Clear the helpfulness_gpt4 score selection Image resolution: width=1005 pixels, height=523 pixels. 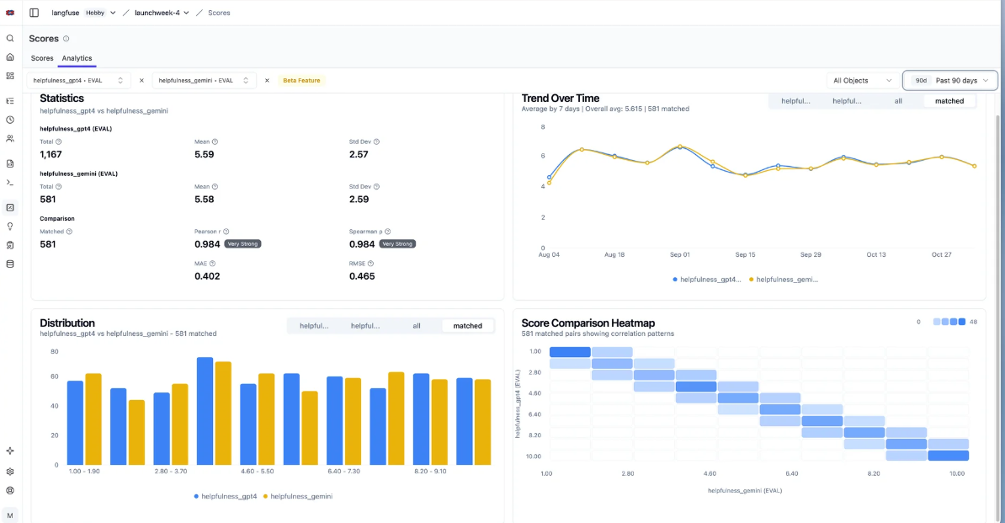(141, 81)
